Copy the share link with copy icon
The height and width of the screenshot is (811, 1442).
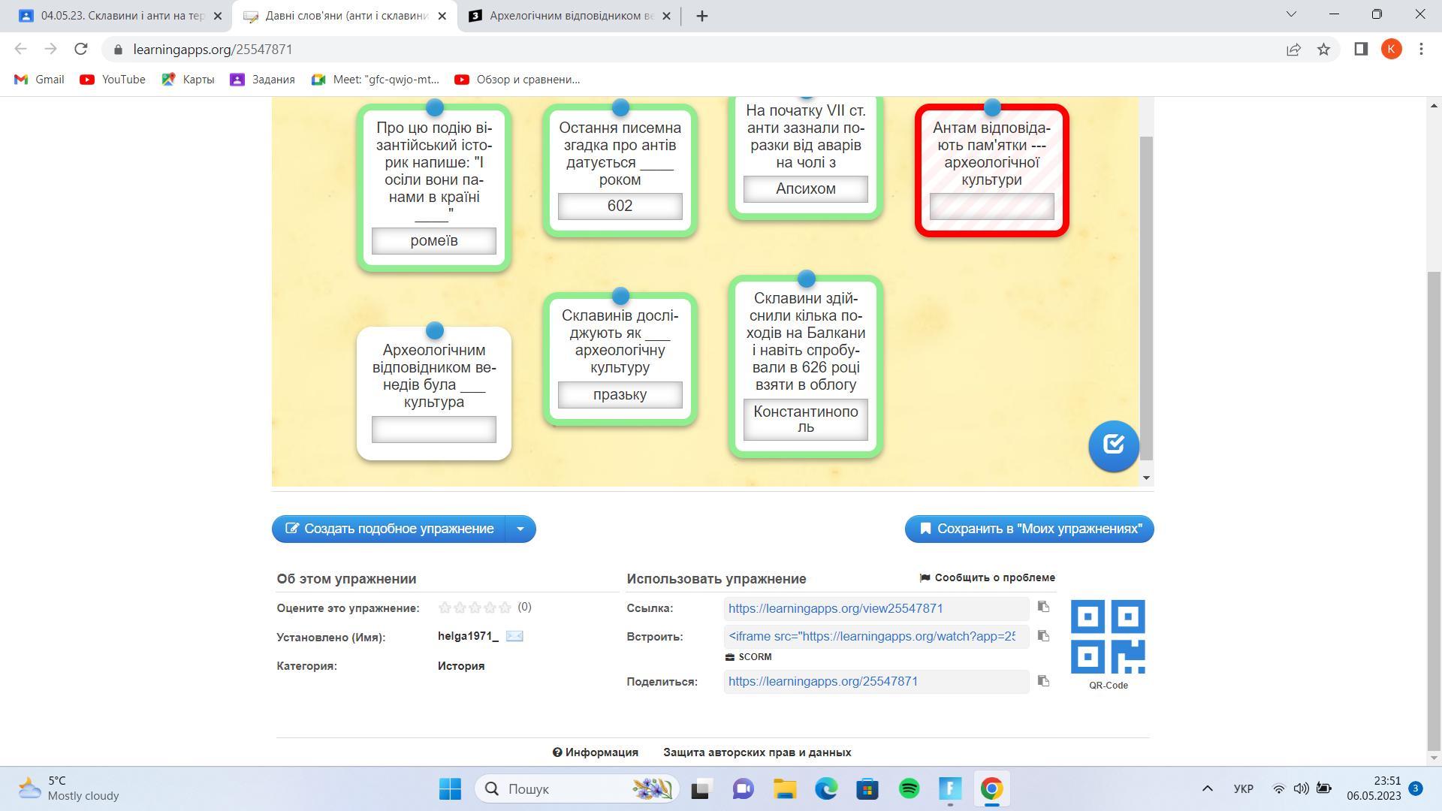tap(1043, 681)
